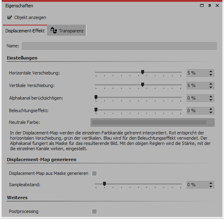Increase Horizontale Verschiebung with up arrow
The width and height of the screenshot is (224, 219).
[x=211, y=71]
